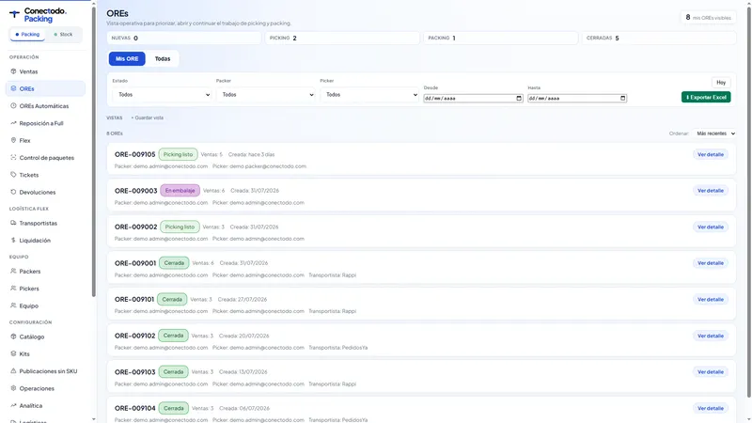
Task: Click the Liquidación dollar icon
Action: [x=13, y=241]
